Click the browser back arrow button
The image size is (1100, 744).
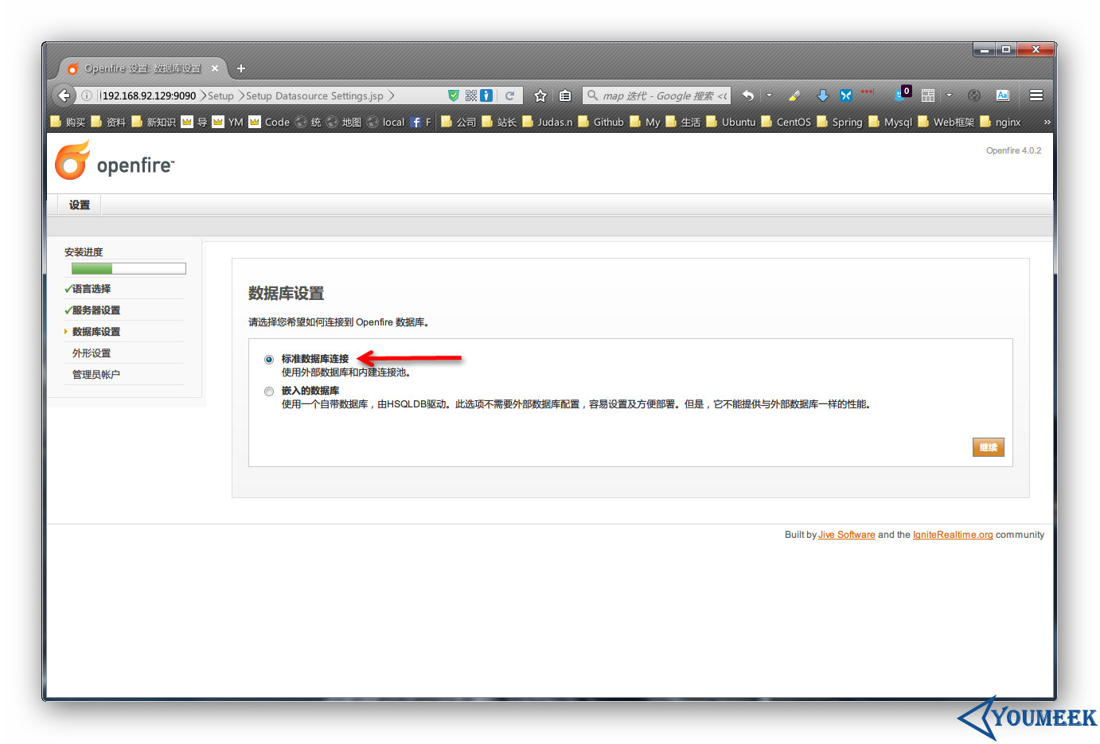click(x=64, y=95)
